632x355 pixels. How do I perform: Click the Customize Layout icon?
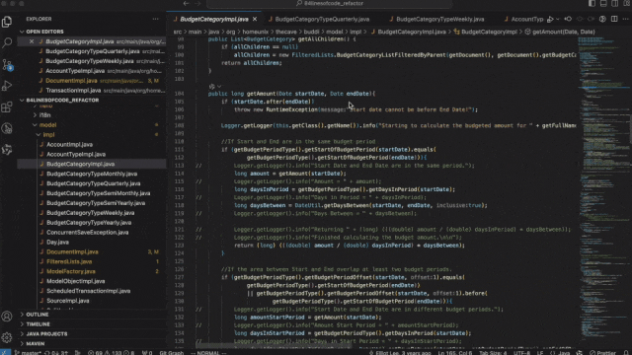(x=626, y=3)
